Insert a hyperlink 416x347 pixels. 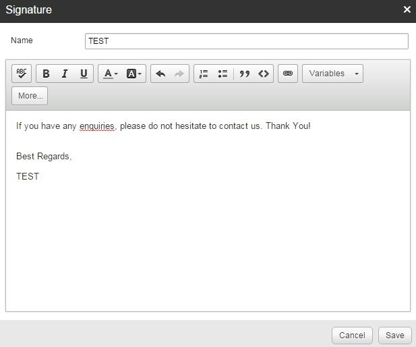pyautogui.click(x=288, y=74)
